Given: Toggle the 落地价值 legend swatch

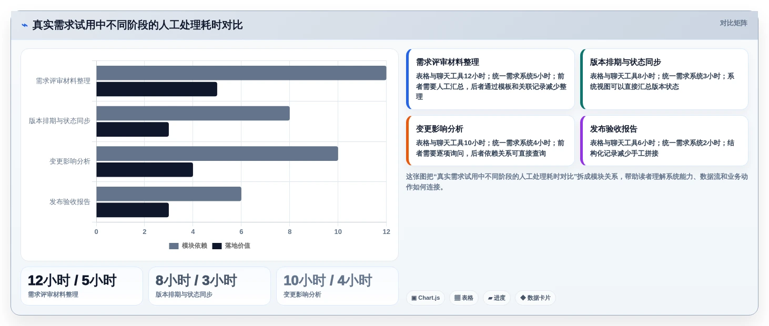Looking at the screenshot, I should click(217, 246).
